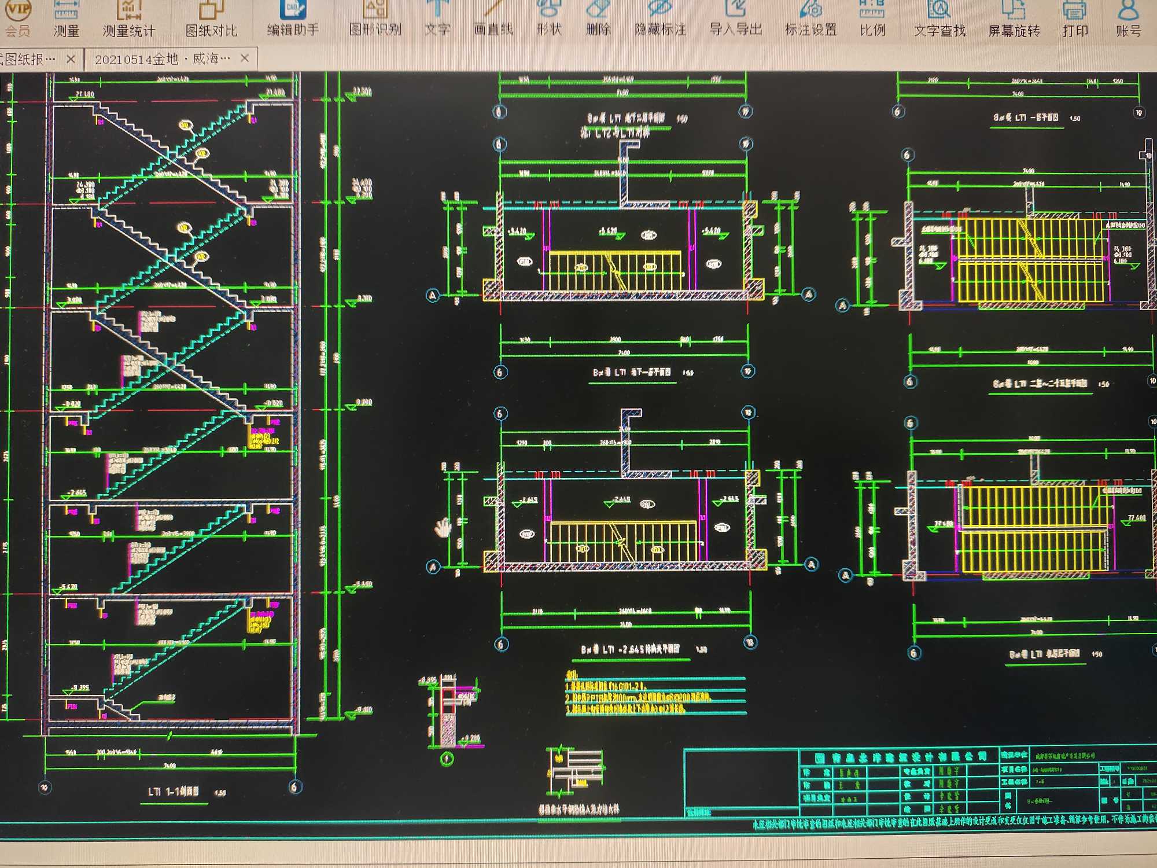Open the VIP 会员 membership icon
Image resolution: width=1157 pixels, height=868 pixels.
click(x=17, y=19)
